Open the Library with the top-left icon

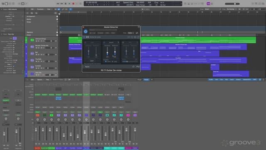(x=3, y=4)
